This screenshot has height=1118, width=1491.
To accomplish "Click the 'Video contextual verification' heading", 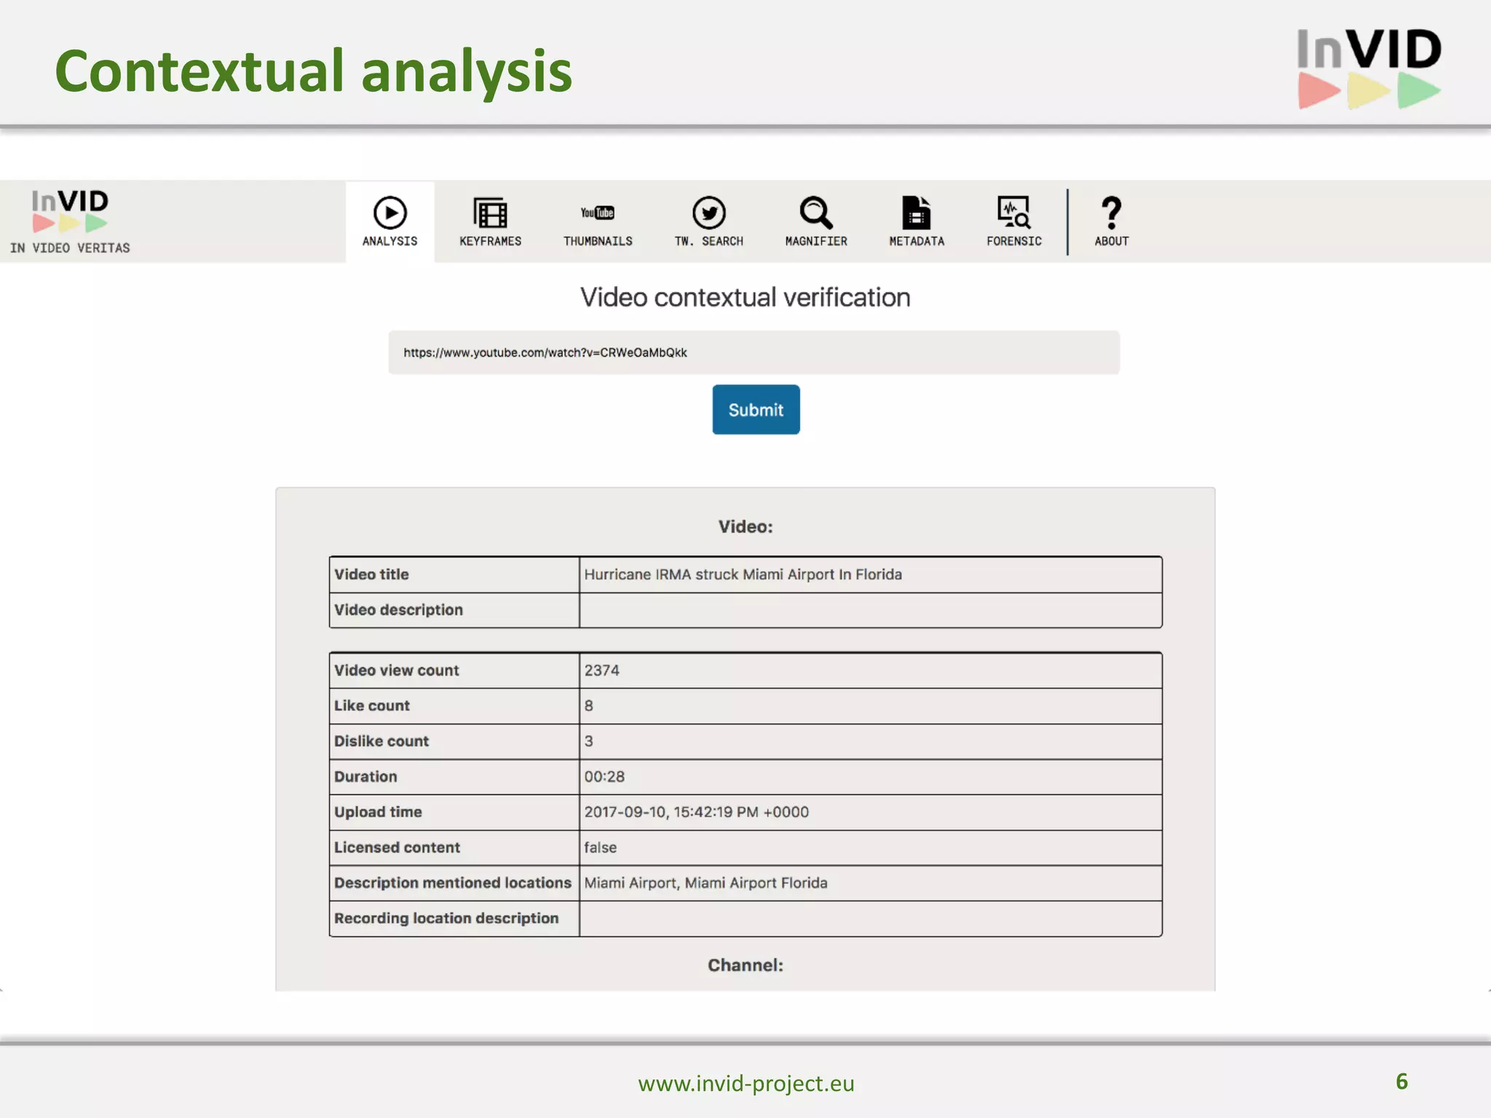I will coord(745,298).
